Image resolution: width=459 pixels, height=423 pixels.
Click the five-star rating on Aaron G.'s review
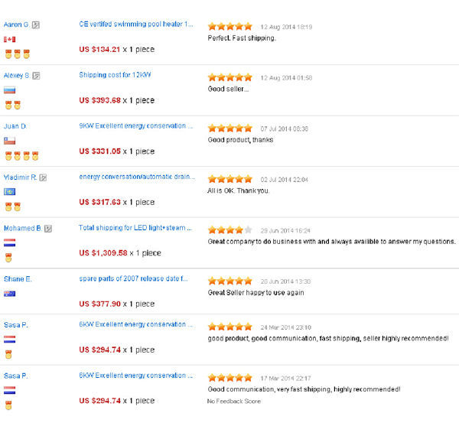point(230,27)
